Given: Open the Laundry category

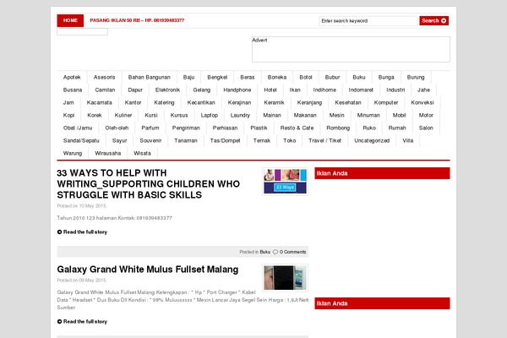Looking at the screenshot, I should click(240, 115).
